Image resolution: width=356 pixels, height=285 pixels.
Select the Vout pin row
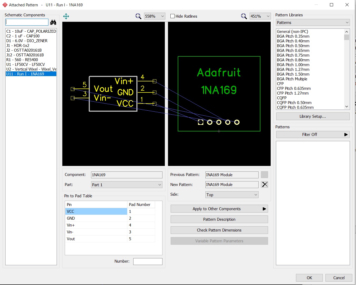coord(110,239)
